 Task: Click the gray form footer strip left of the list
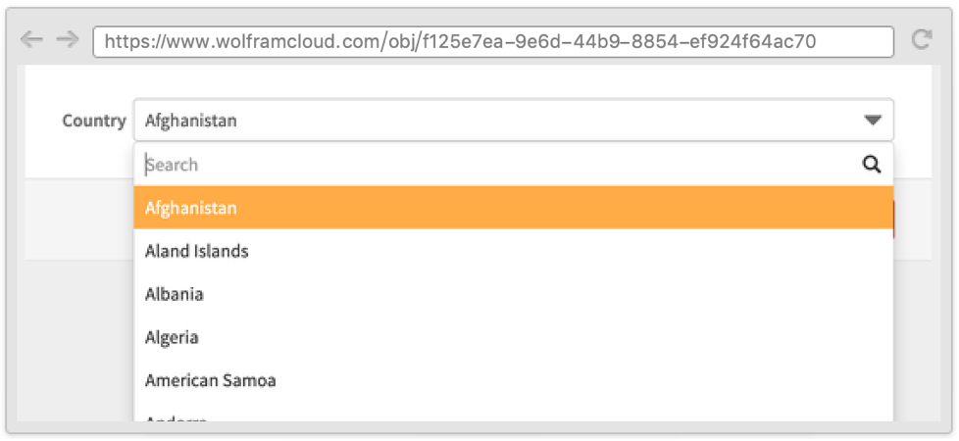click(78, 220)
